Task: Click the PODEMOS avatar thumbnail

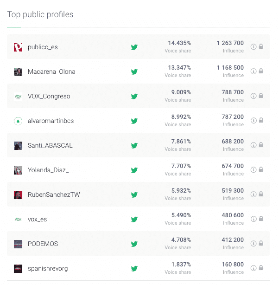Action: coord(18,244)
